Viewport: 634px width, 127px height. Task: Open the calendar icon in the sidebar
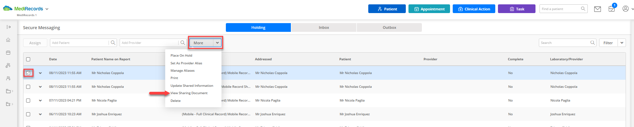(x=8, y=53)
